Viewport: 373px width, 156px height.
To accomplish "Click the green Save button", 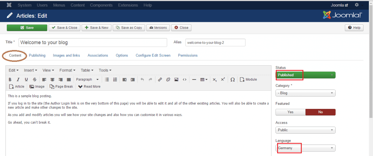I will pos(27,28).
